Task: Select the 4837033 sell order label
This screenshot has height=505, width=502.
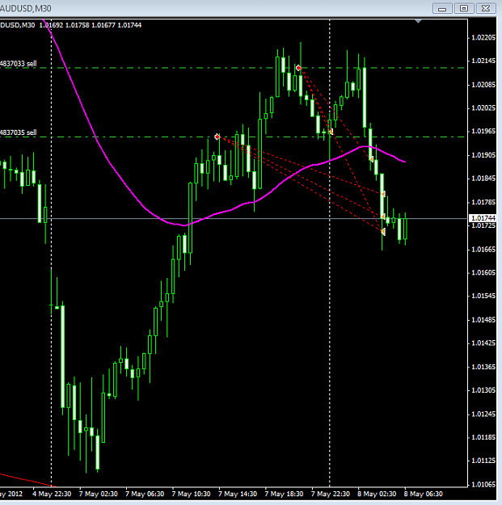Action: pyautogui.click(x=19, y=64)
